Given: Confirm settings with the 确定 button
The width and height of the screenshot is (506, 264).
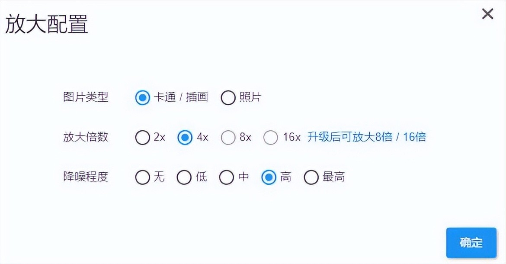Looking at the screenshot, I should [x=471, y=243].
